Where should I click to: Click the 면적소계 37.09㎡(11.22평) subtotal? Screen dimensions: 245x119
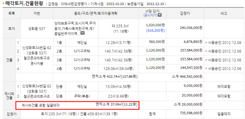click(116, 104)
